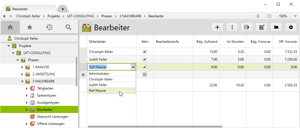Viewport: 300px width, 128px height.
Task: Open the three-dot more options menu
Action: [x=232, y=27]
